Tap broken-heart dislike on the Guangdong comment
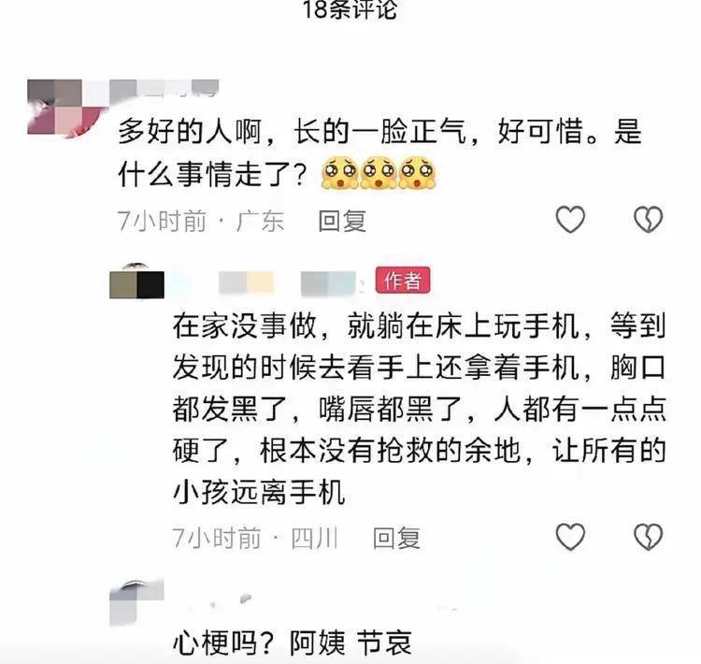Viewport: 701px width, 664px height. (649, 220)
